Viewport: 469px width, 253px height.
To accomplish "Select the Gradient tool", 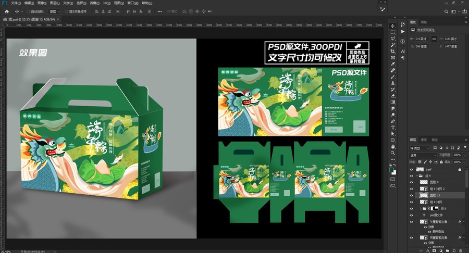I will 393,102.
